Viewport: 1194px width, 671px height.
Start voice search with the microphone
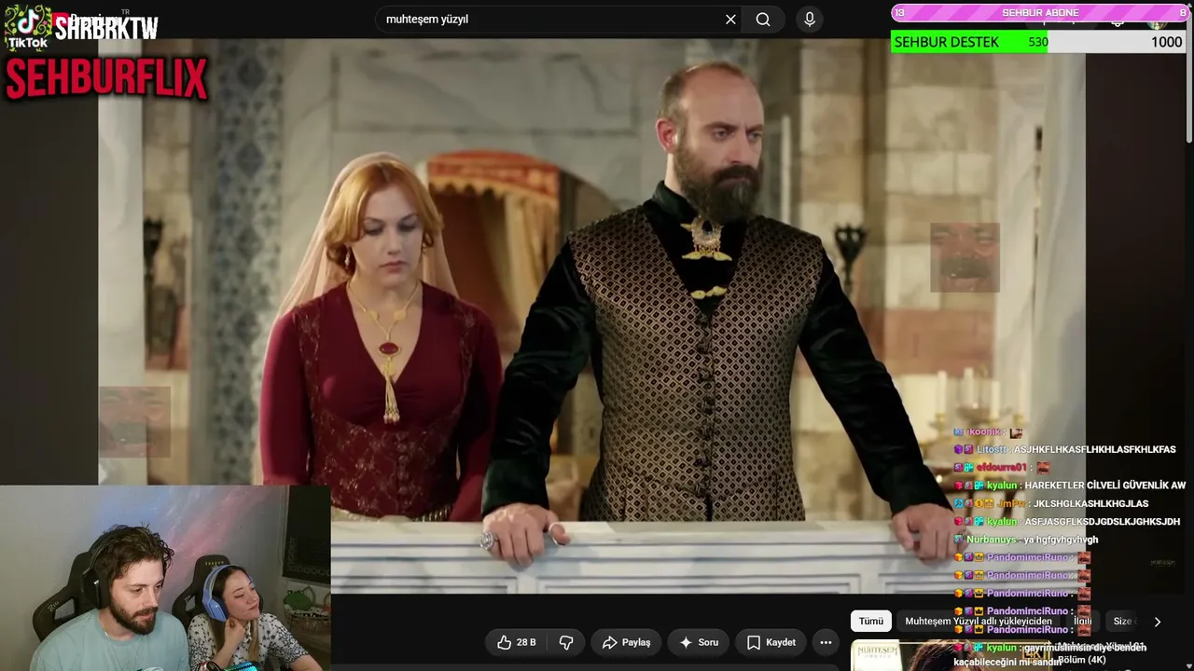[x=810, y=20]
